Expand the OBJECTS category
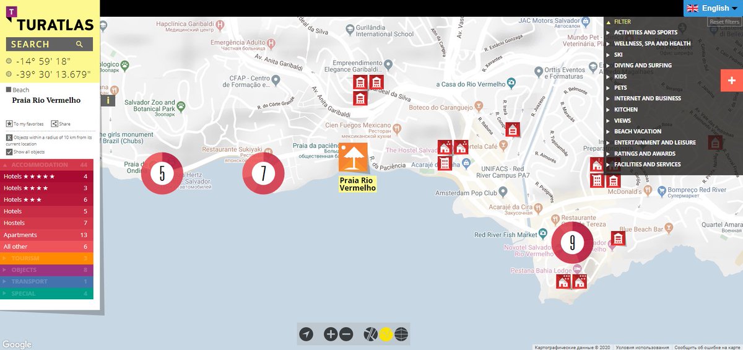This screenshot has width=743, height=350. click(46, 270)
